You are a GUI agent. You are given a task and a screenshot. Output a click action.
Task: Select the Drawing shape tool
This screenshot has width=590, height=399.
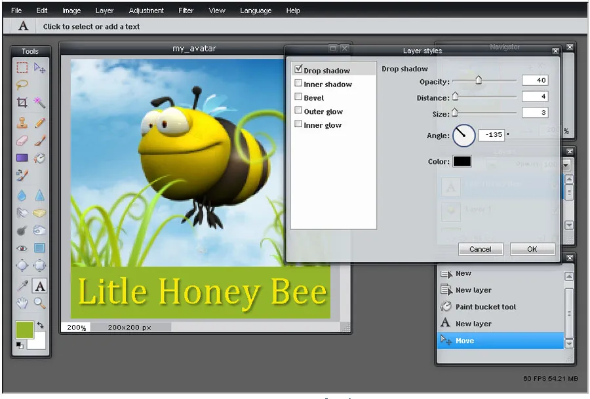click(39, 248)
